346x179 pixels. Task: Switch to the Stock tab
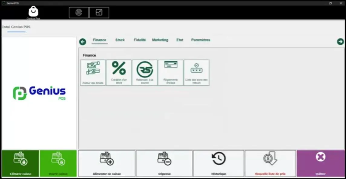[x=120, y=40]
